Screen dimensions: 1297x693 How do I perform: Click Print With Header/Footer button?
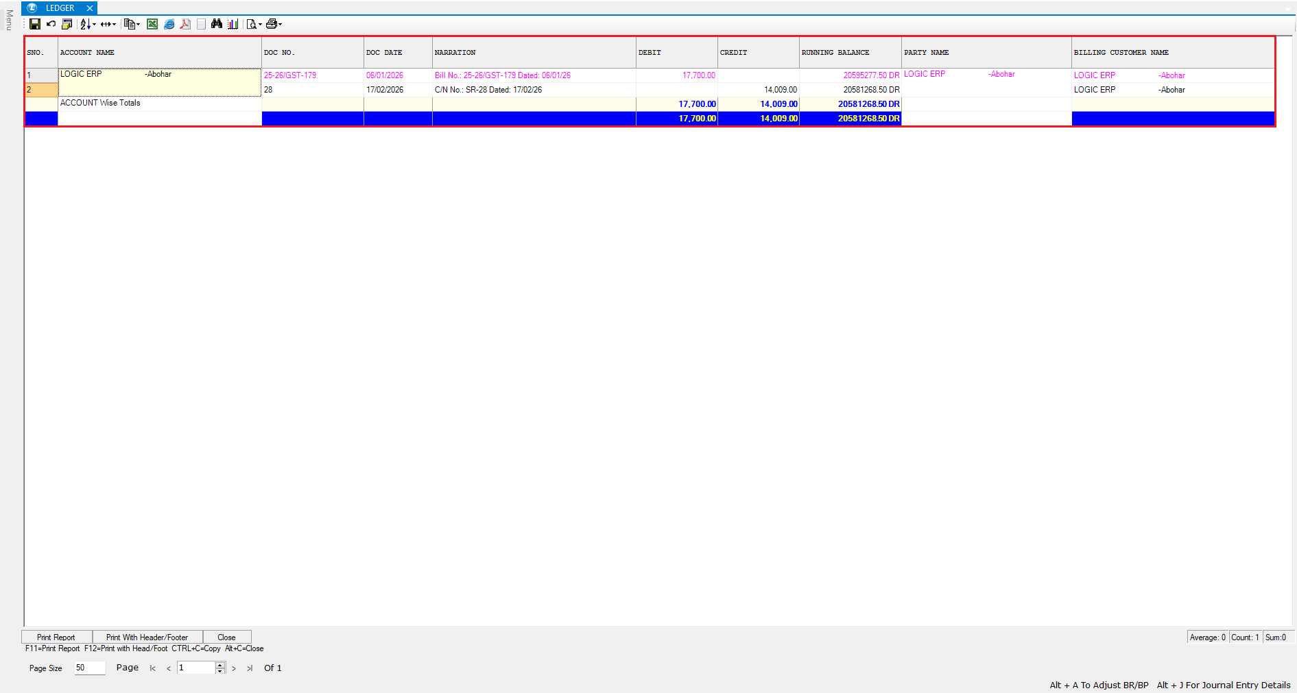click(x=147, y=637)
